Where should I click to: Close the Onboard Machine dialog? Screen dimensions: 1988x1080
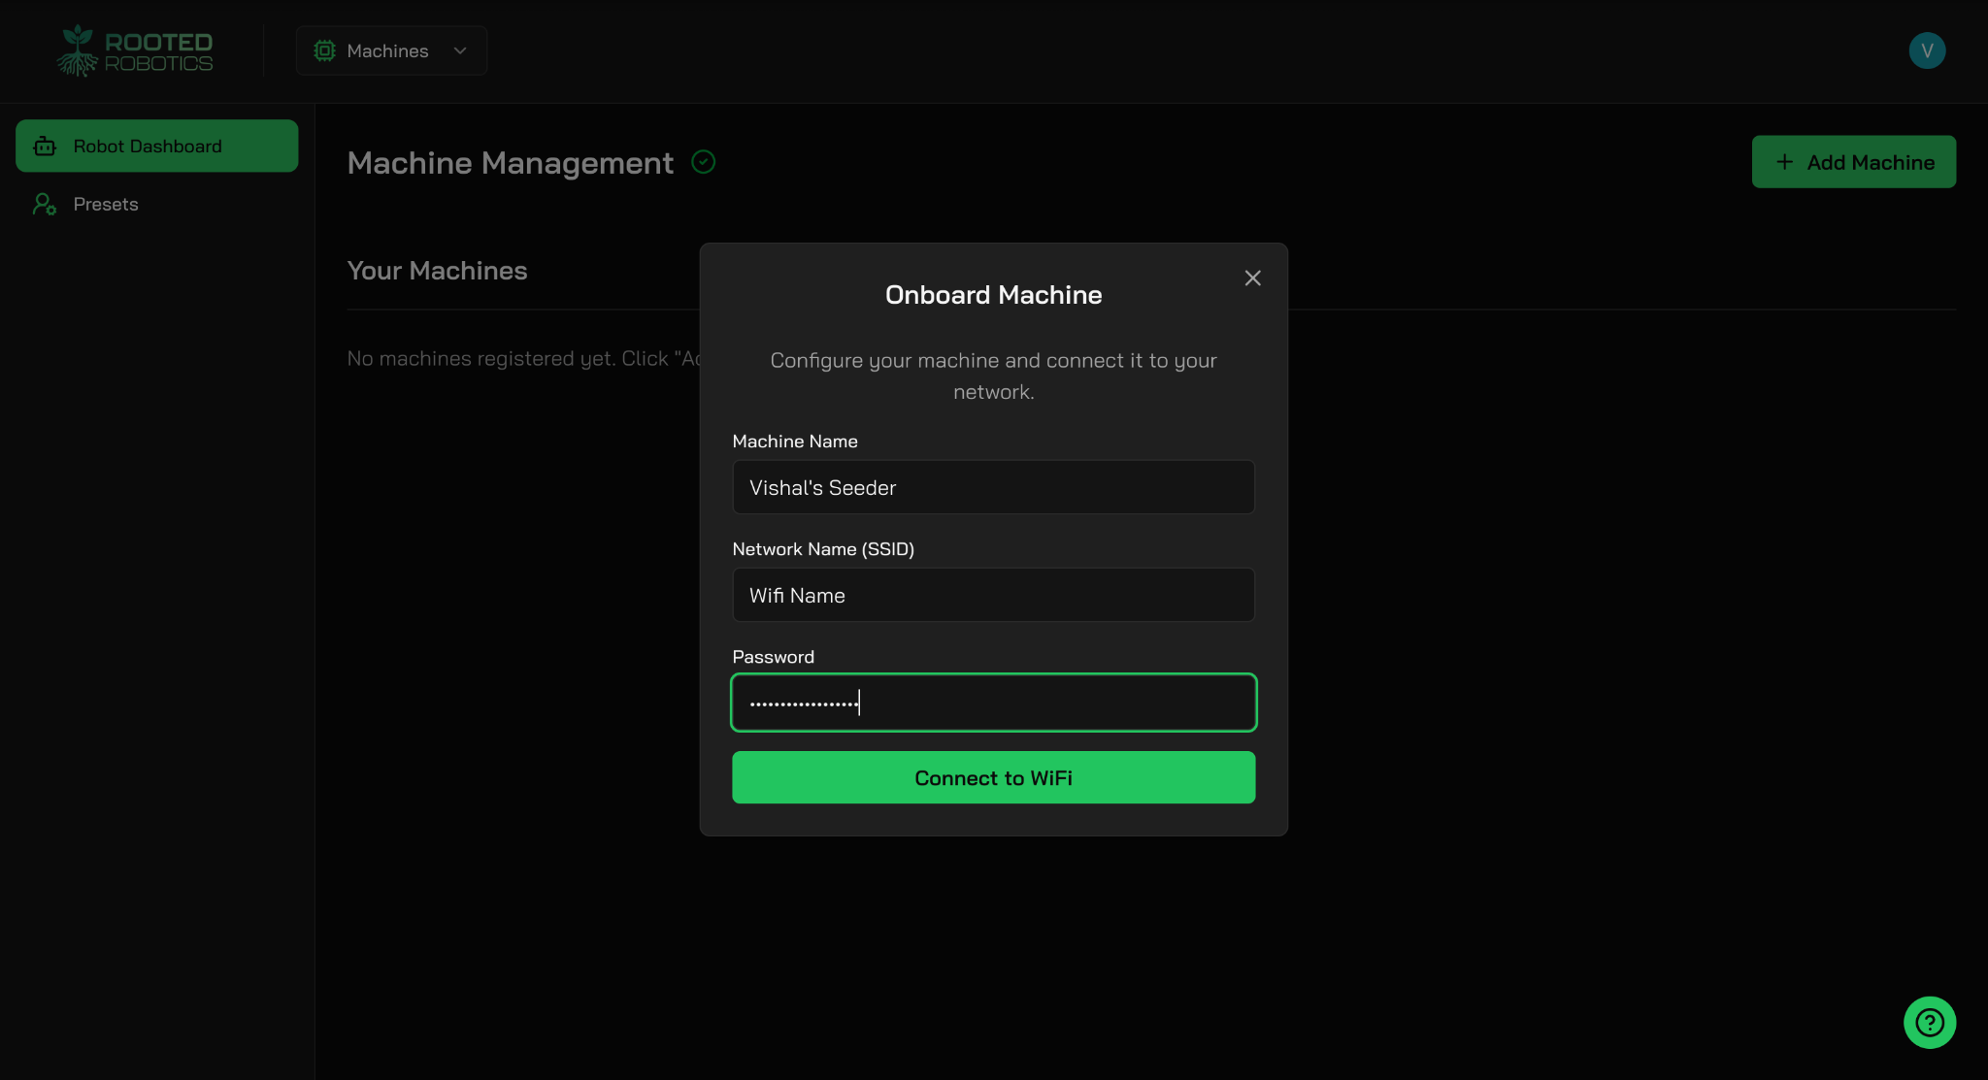[1252, 278]
